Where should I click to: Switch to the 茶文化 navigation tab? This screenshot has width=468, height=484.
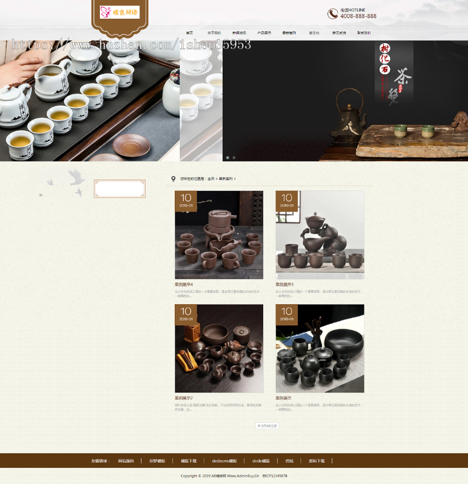pyautogui.click(x=314, y=32)
